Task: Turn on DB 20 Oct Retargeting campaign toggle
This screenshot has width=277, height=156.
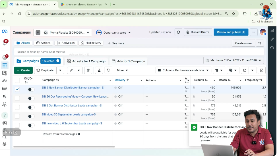Action: tap(31, 98)
